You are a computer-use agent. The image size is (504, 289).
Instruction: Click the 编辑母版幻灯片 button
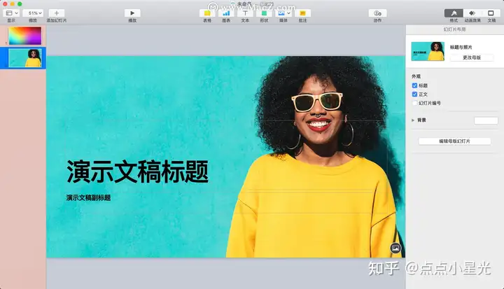click(x=454, y=141)
